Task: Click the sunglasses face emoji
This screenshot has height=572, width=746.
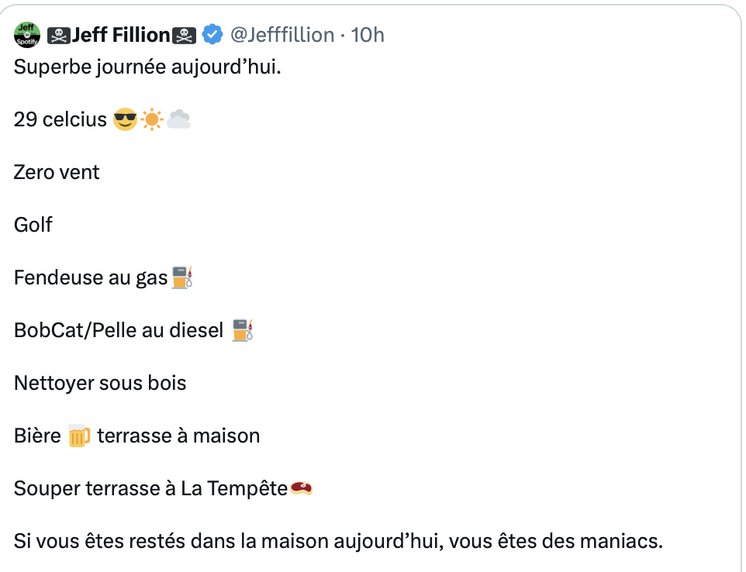Action: click(x=125, y=119)
